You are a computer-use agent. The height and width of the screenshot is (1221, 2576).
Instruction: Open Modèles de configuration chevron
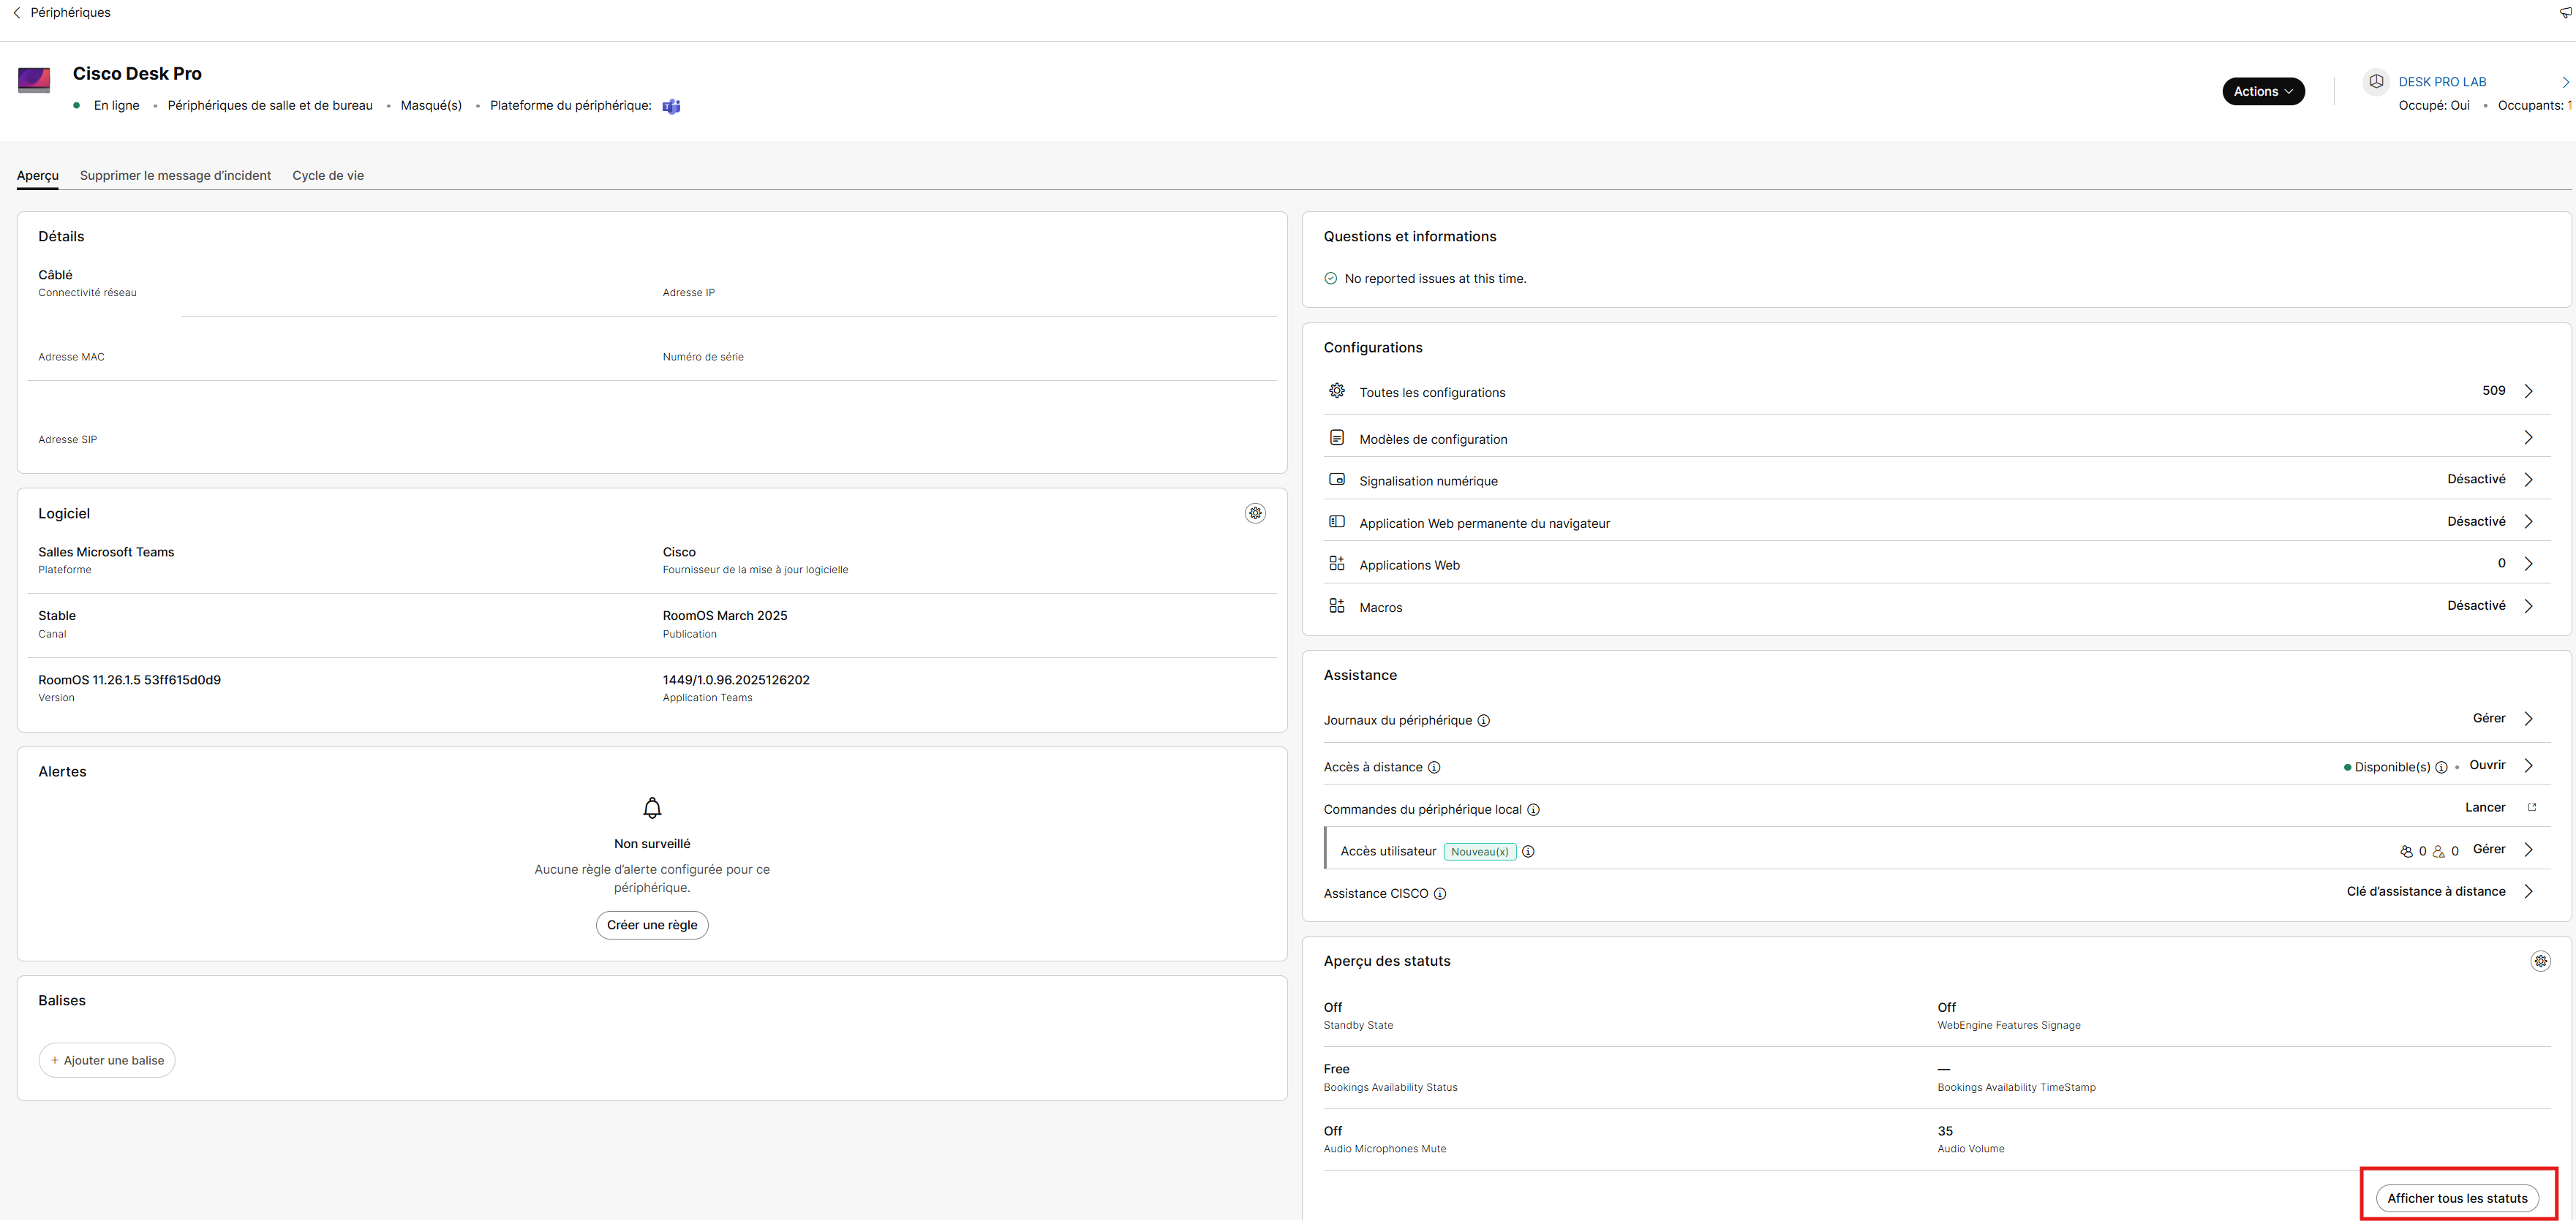point(2528,438)
